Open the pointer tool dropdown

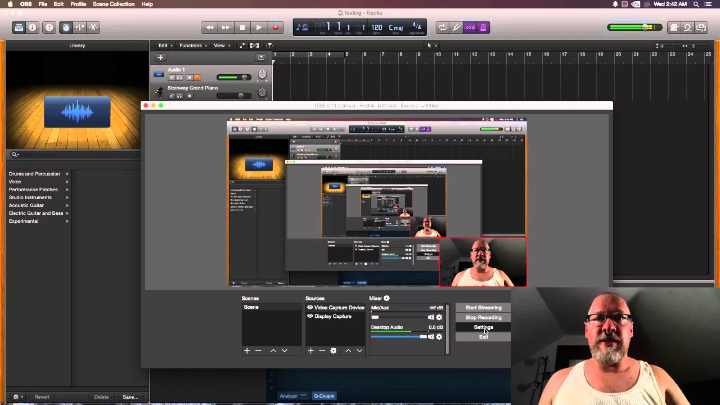coord(431,46)
